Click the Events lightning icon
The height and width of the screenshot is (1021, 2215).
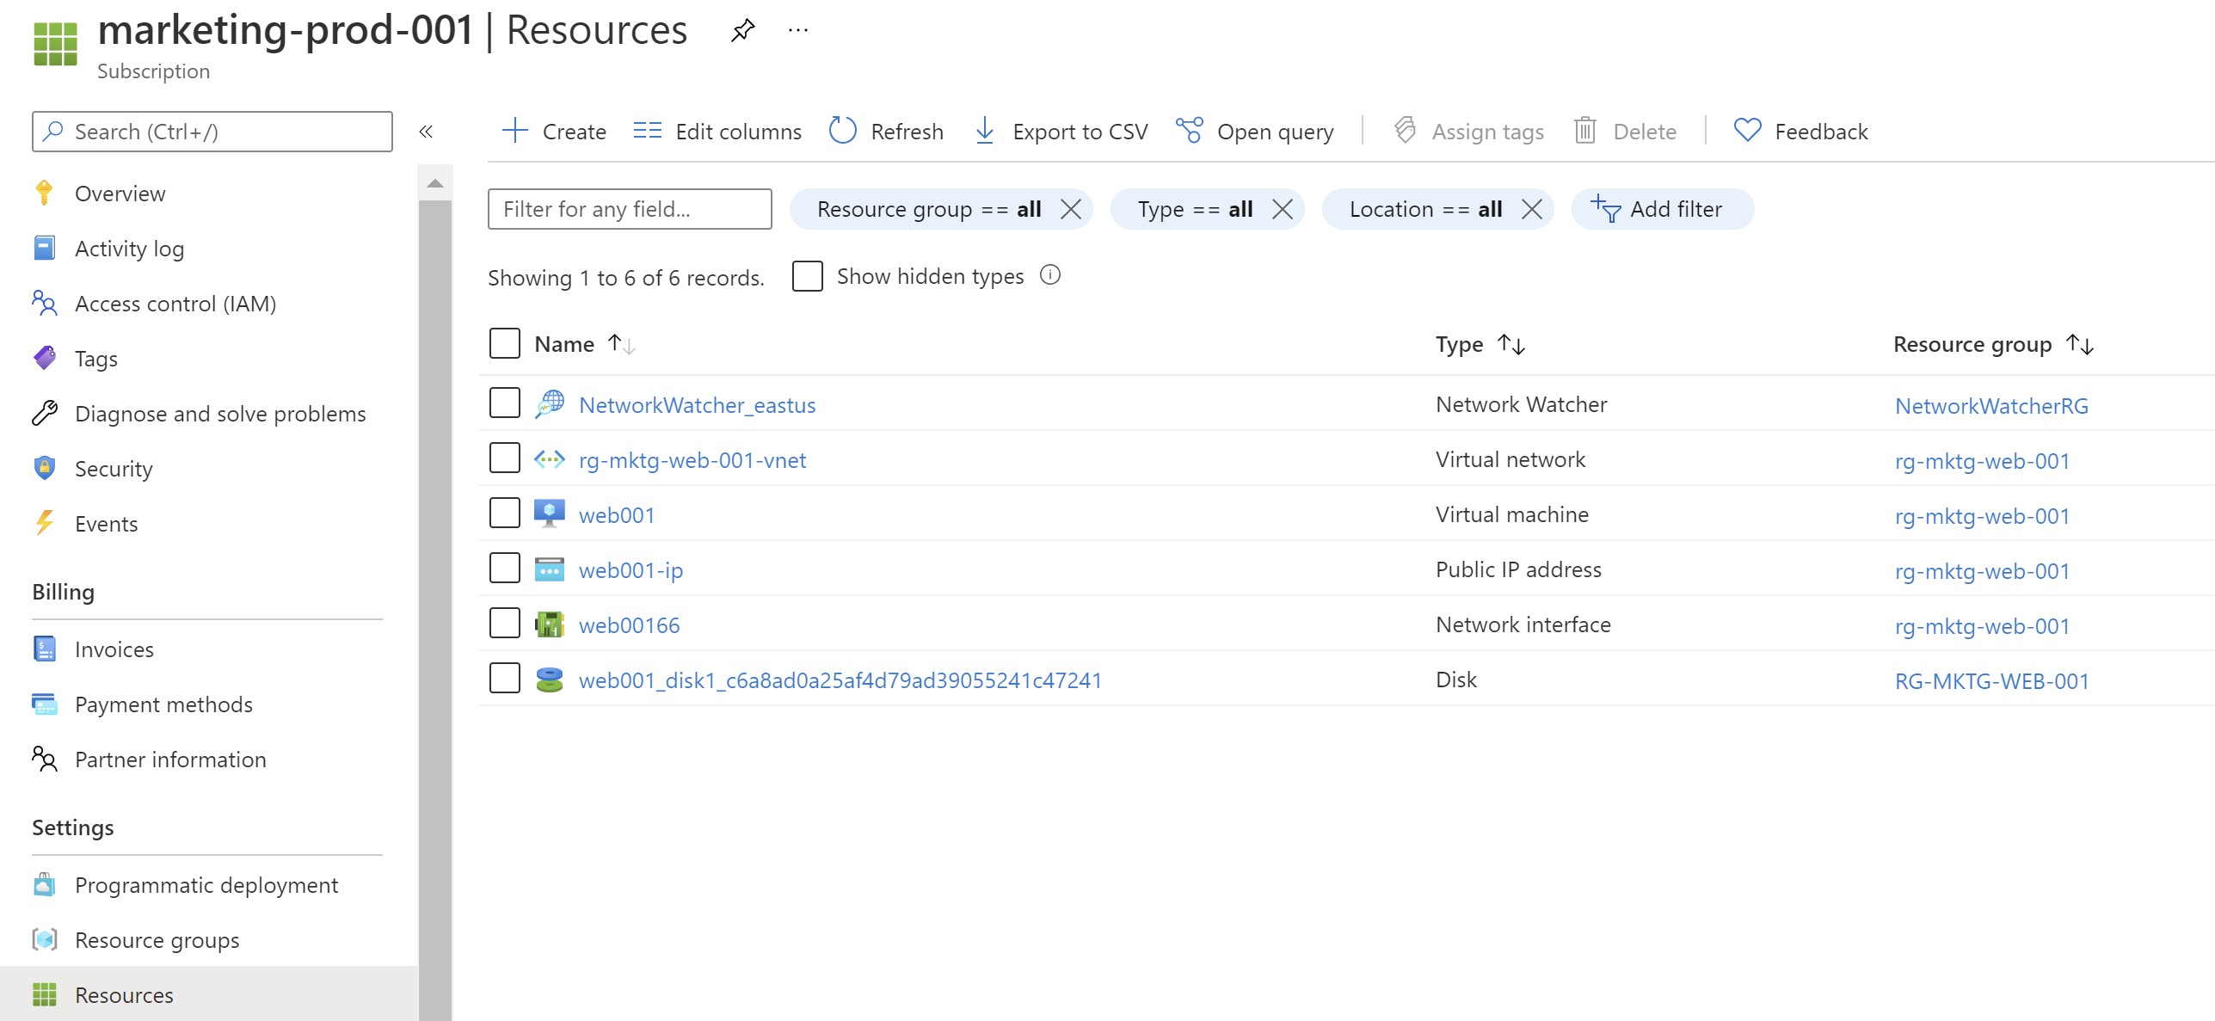(x=45, y=523)
